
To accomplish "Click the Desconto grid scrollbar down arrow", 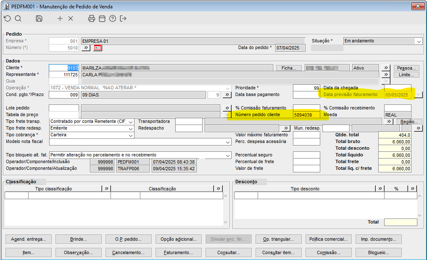I will 420,216.
